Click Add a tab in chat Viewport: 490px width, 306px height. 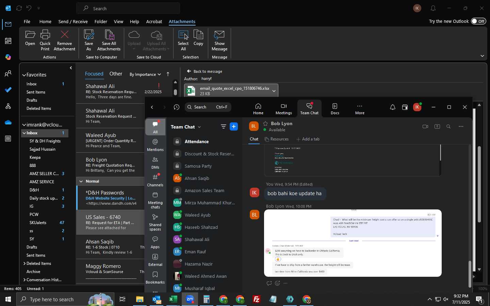[308, 139]
